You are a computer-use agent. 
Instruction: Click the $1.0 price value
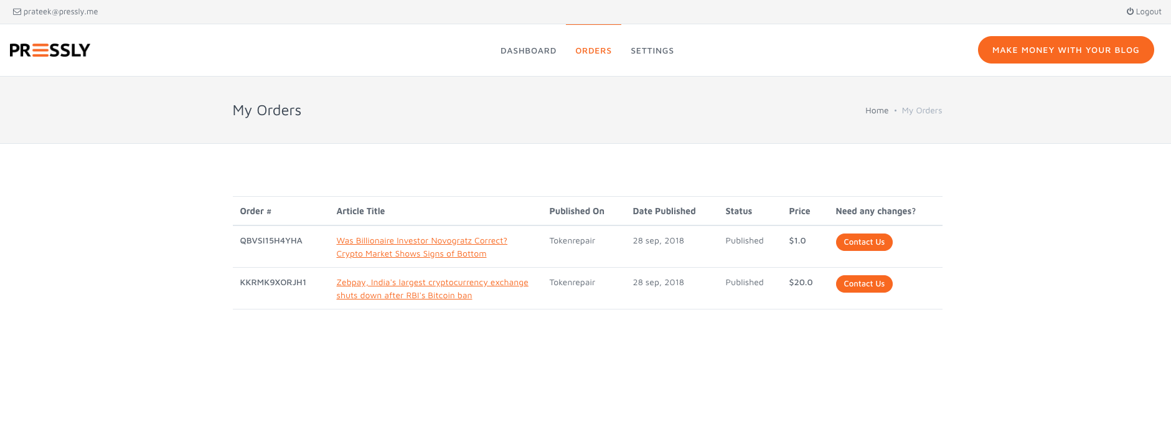tap(797, 240)
